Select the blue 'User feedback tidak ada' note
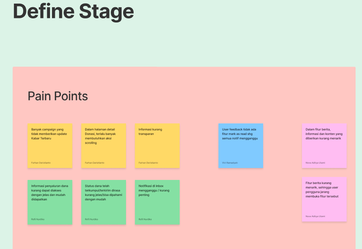Viewport: 362px width, 249px height. coord(241,146)
